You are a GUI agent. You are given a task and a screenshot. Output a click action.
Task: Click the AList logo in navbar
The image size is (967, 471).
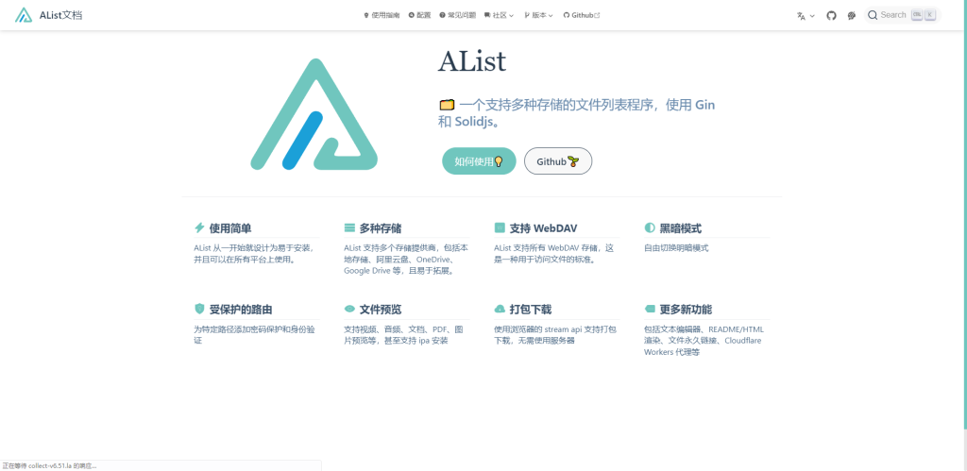tap(24, 15)
